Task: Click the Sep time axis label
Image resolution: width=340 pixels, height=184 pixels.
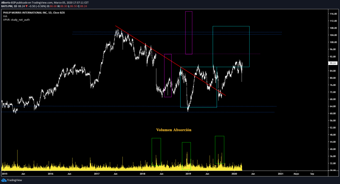Action: (312, 174)
